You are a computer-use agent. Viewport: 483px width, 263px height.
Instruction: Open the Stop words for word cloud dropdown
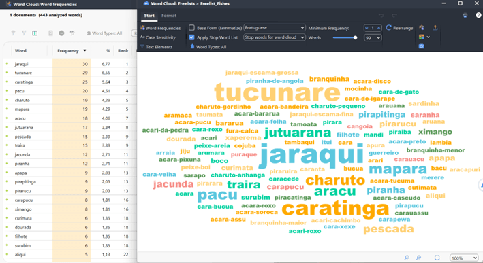(275, 37)
